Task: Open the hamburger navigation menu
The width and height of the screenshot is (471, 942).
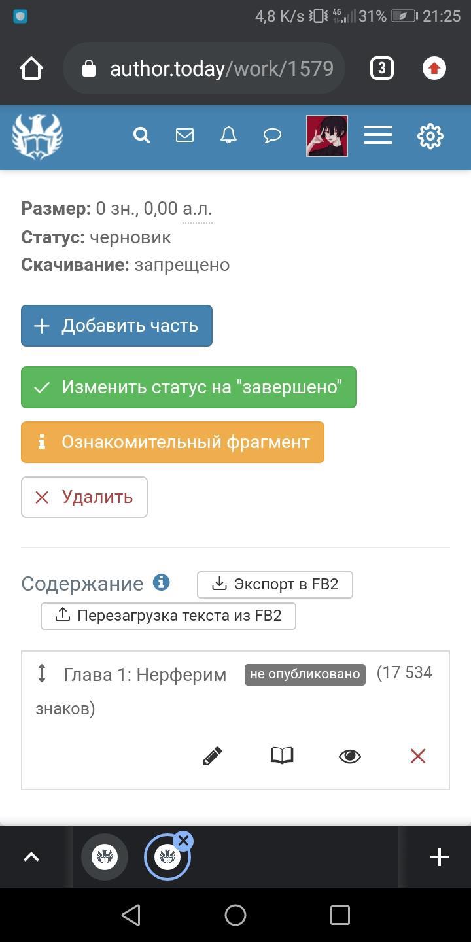Action: pyautogui.click(x=378, y=135)
